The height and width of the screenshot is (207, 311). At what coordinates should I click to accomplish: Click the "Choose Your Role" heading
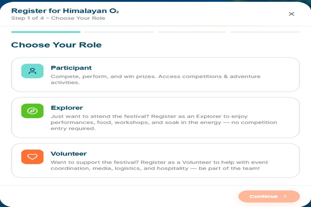56,45
